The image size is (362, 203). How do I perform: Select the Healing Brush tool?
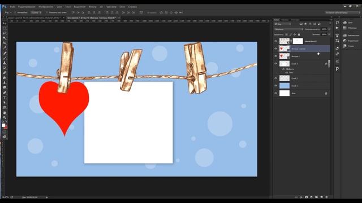pyautogui.click(x=5, y=53)
